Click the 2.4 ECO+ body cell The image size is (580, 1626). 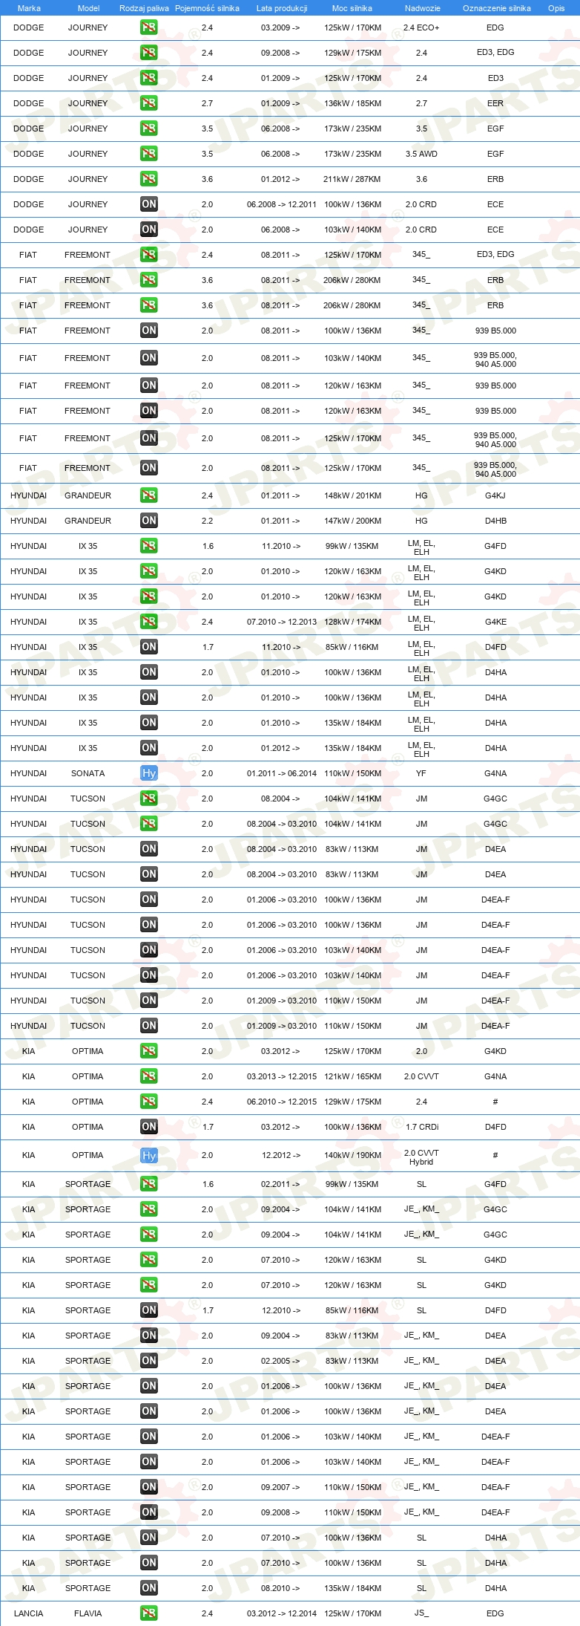(421, 27)
